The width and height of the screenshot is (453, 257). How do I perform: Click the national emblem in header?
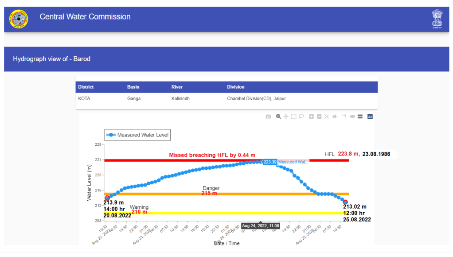pos(437,19)
